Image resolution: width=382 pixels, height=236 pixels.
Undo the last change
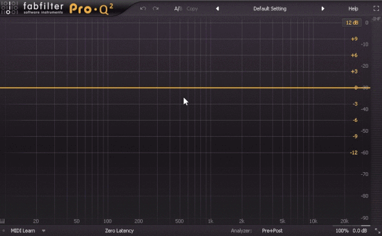[x=143, y=8]
